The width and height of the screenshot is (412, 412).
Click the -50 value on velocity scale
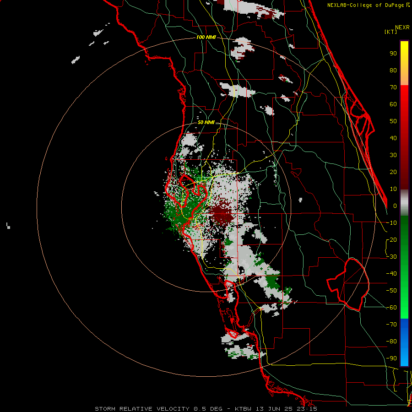click(x=391, y=291)
